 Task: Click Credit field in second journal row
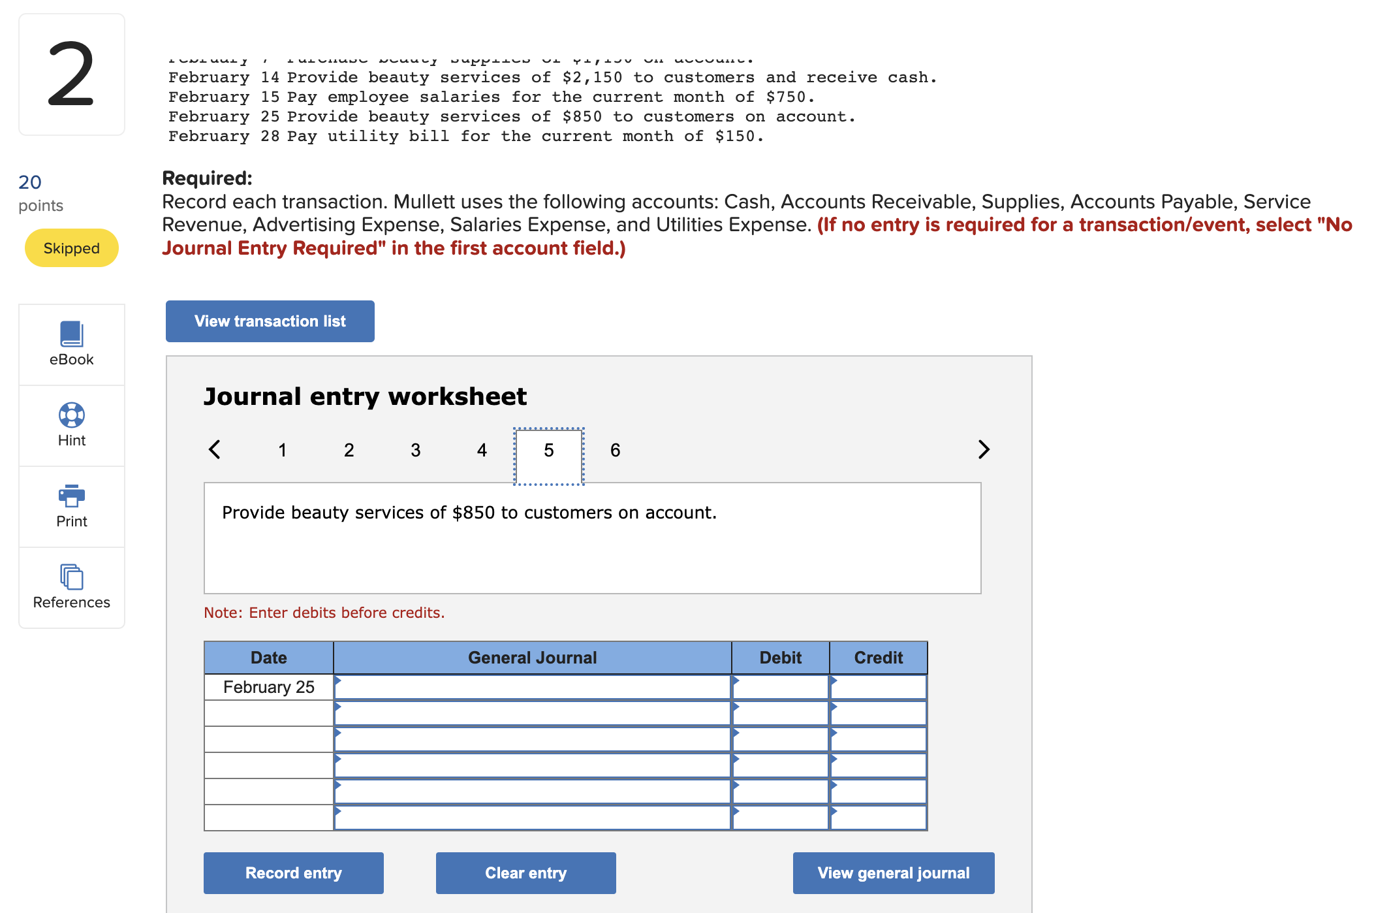coord(878,713)
